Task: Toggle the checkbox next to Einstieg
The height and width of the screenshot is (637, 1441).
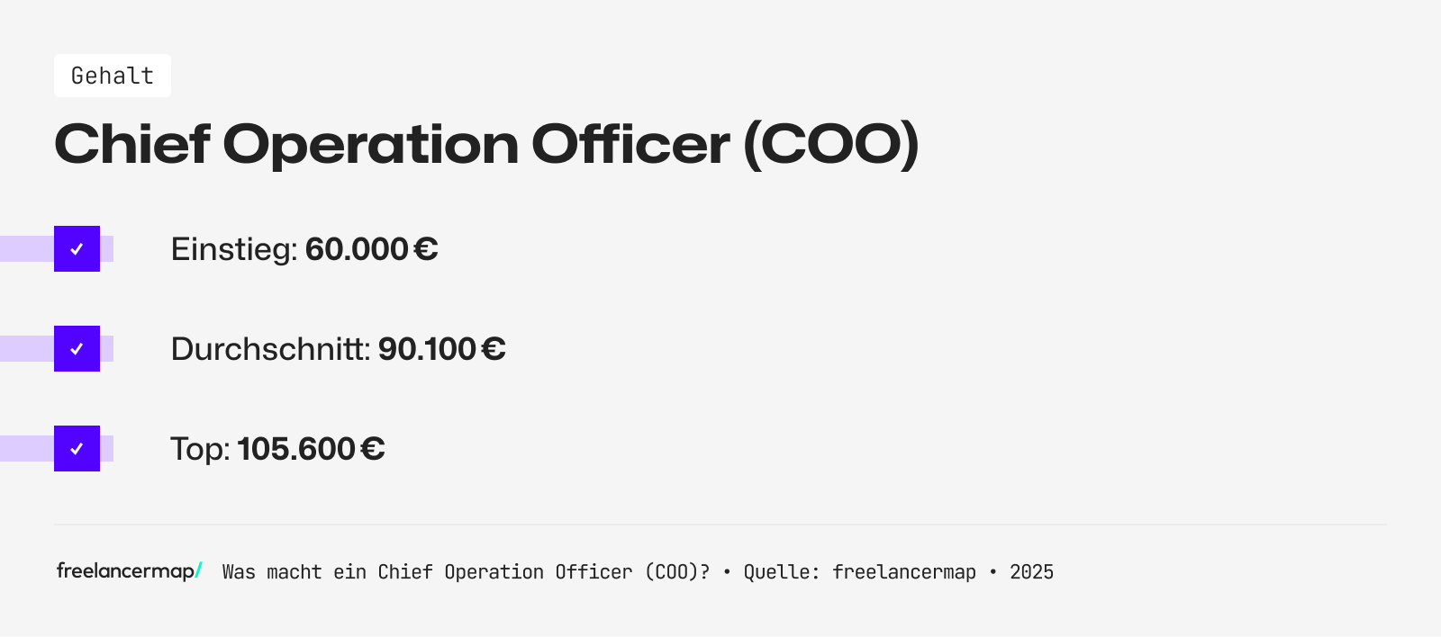Action: point(77,249)
